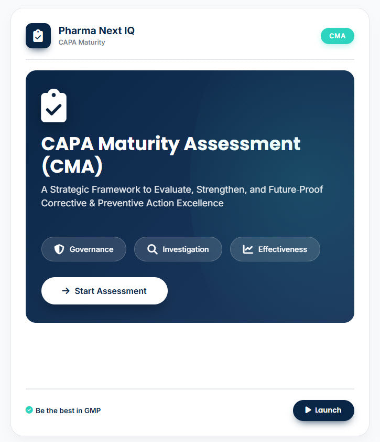Toggle the Governance category pill
This screenshot has height=442, width=380.
(83, 249)
